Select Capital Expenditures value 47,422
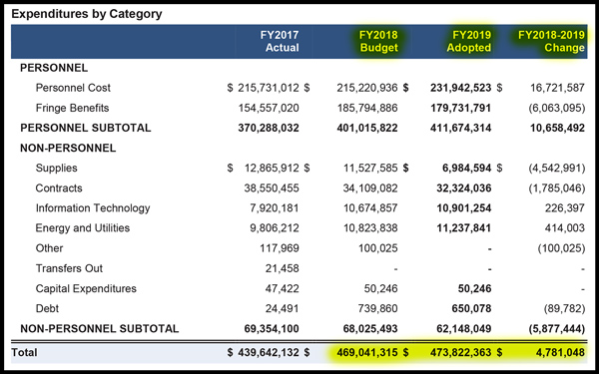This screenshot has width=599, height=374. [283, 288]
